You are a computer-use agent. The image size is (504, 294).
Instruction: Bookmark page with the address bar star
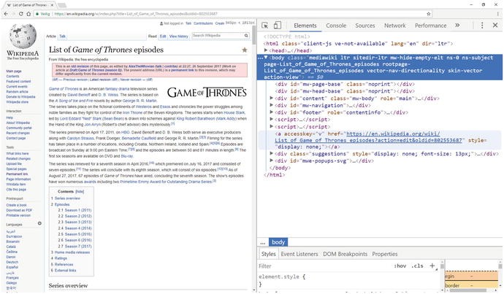pos(429,14)
